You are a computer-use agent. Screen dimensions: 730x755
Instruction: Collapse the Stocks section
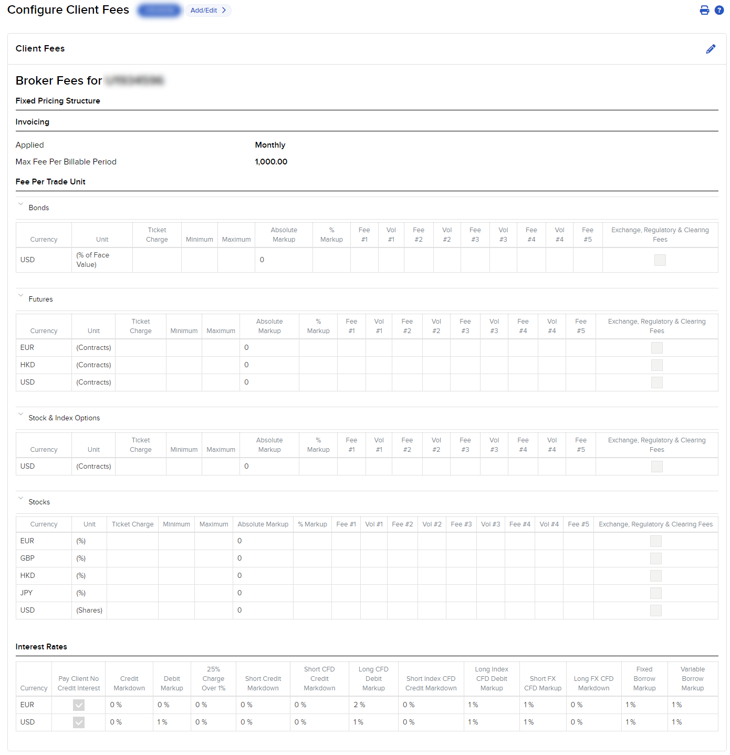tap(21, 499)
